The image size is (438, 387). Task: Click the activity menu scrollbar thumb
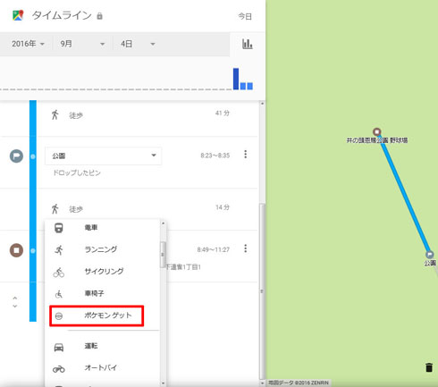(x=163, y=255)
